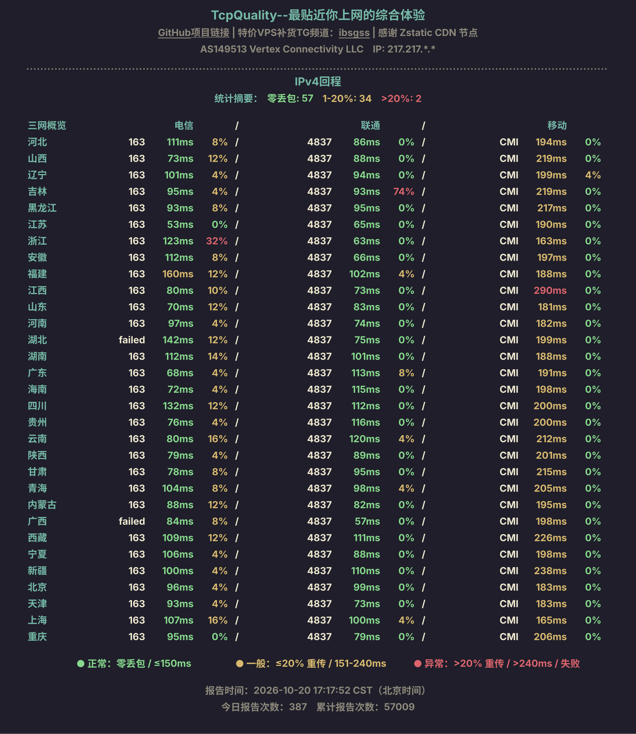Click the red 异常 legend dot
636x734 pixels.
[418, 664]
